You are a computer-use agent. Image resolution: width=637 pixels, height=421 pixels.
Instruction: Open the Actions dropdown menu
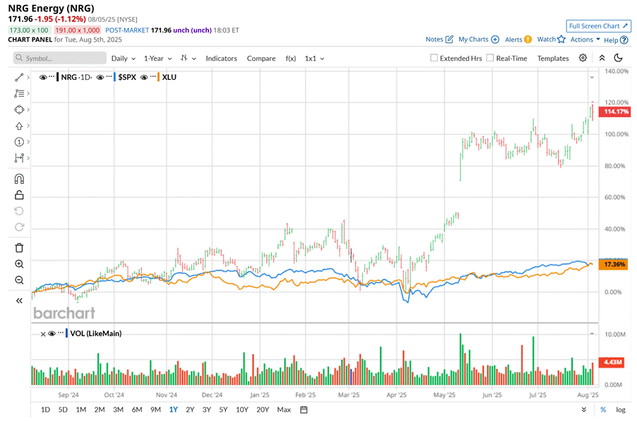pyautogui.click(x=585, y=40)
